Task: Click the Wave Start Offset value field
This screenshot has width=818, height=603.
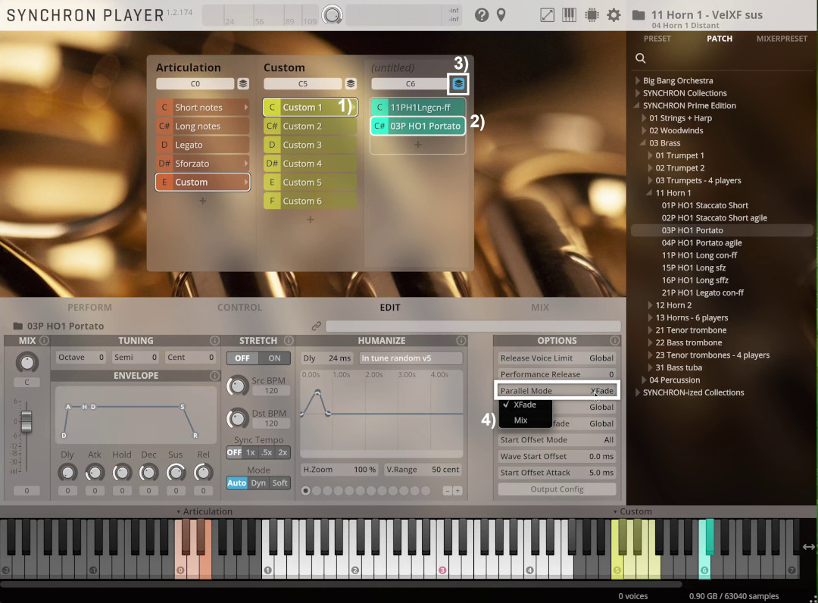Action: 557,457
